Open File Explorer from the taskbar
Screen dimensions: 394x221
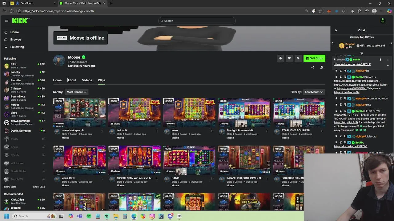pos(116,216)
